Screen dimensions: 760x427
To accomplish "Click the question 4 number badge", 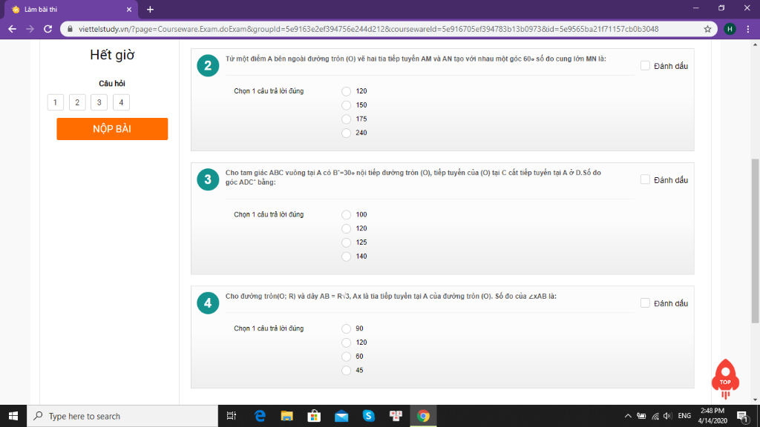I will 208,303.
